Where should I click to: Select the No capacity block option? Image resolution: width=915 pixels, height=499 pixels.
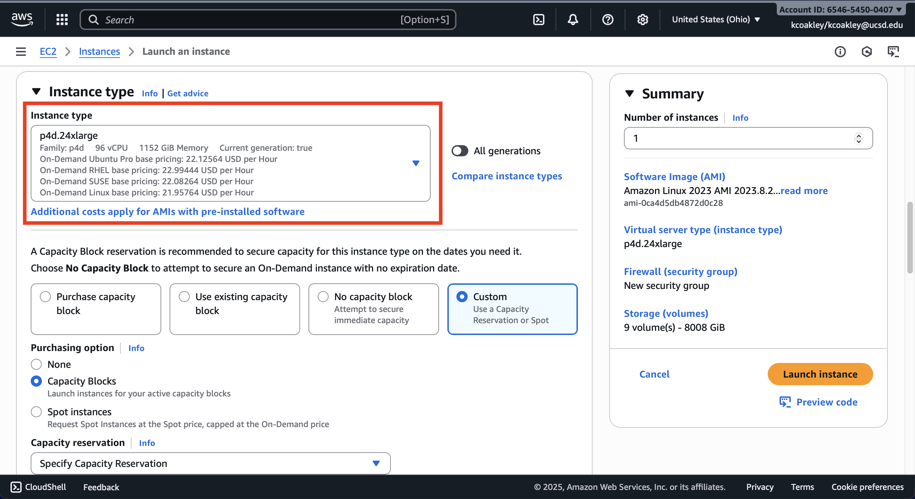click(x=323, y=297)
